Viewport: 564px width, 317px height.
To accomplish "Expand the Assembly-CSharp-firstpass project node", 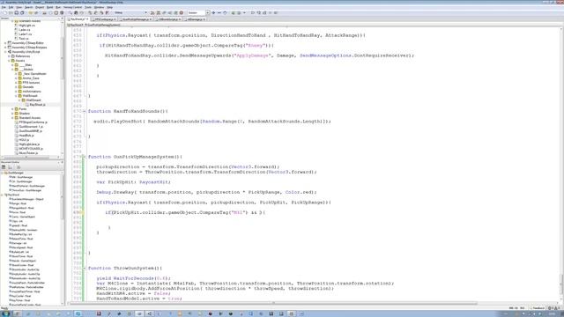I will tap(5, 47).
